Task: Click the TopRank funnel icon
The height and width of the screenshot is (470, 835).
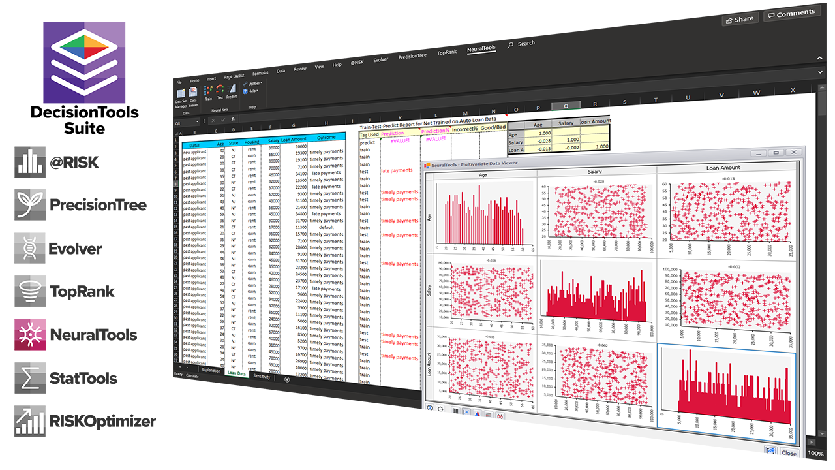Action: coord(30,291)
